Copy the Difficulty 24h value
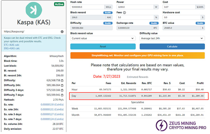The image size is (210, 134). (x=62, y=85)
